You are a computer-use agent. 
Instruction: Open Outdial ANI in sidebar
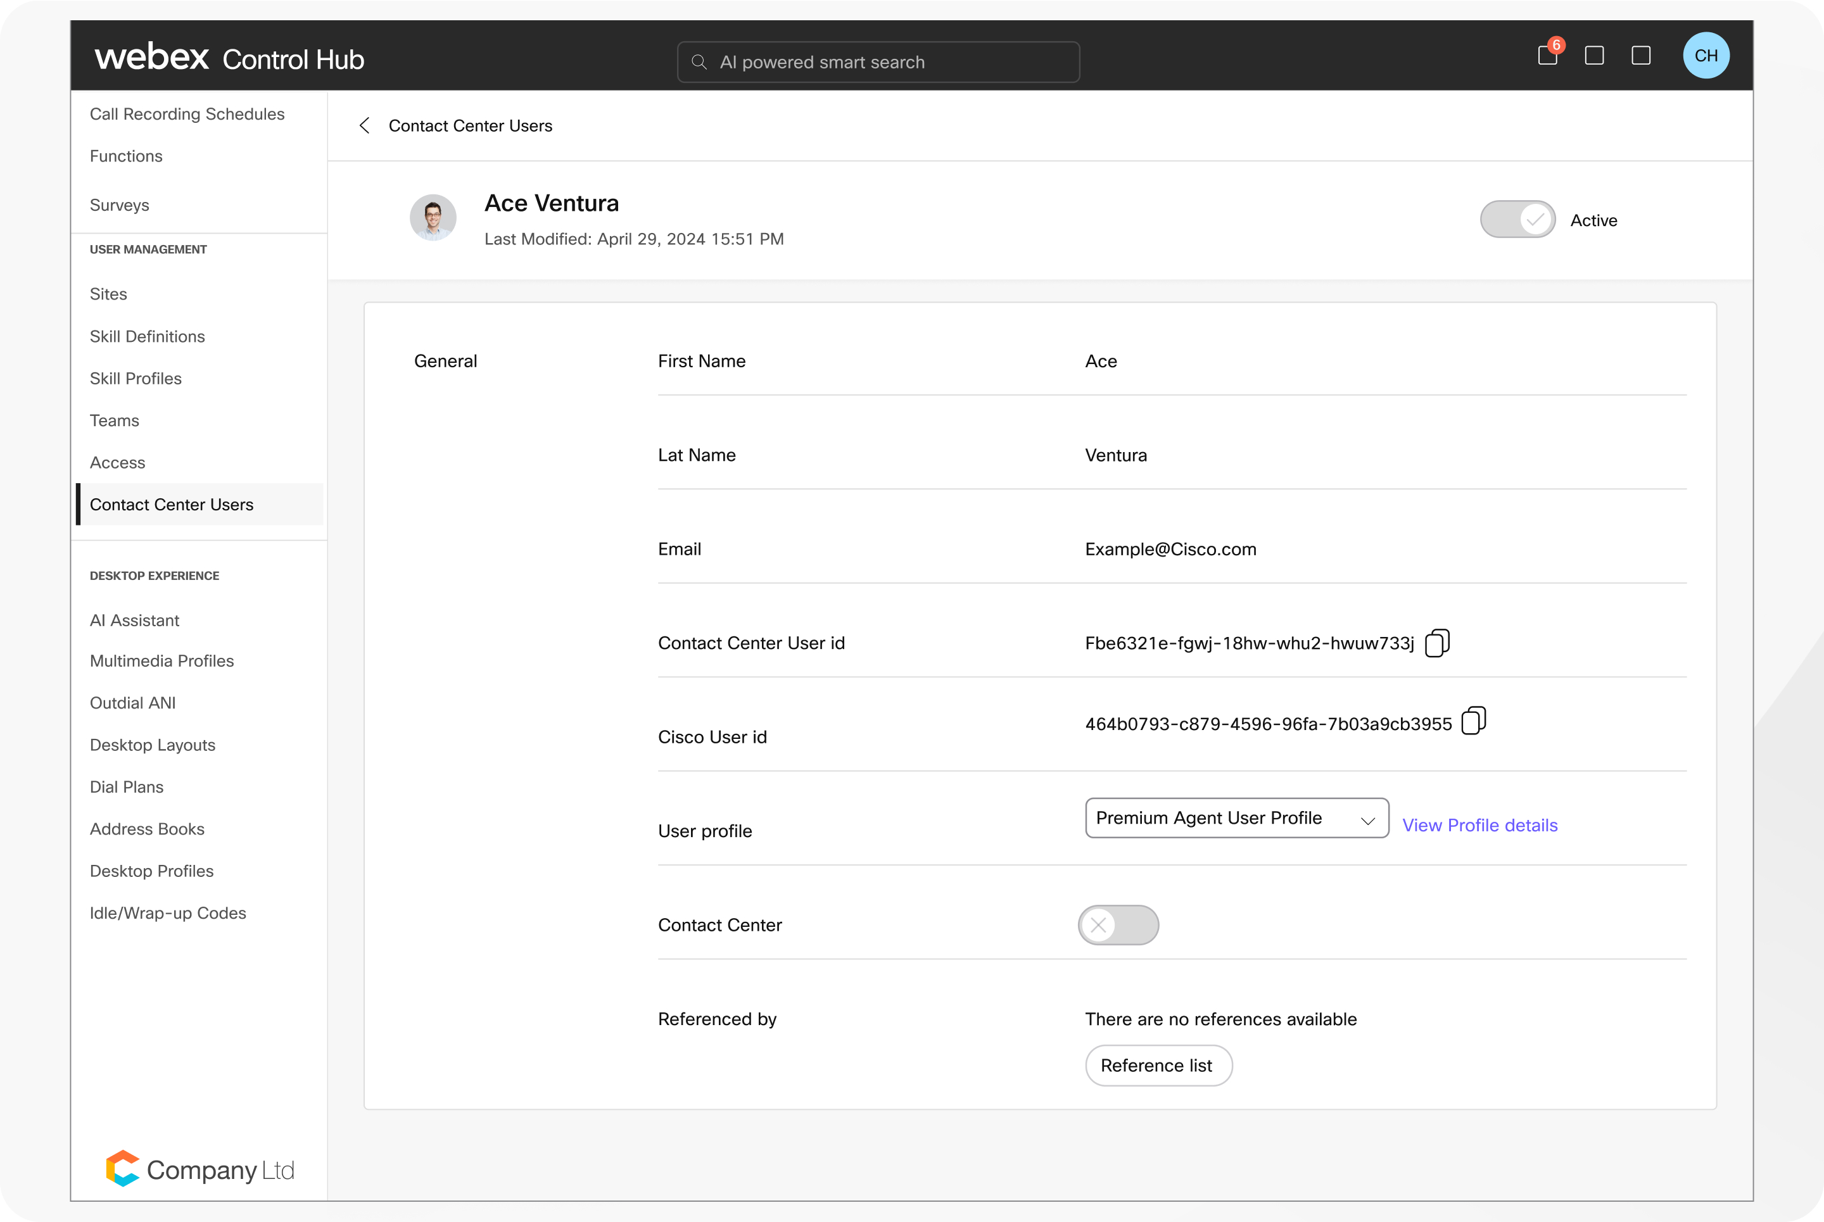[x=132, y=703]
